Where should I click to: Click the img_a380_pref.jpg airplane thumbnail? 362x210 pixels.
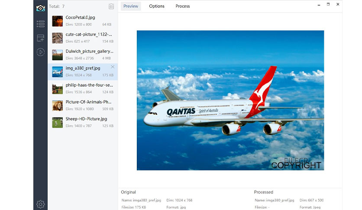pyautogui.click(x=58, y=72)
